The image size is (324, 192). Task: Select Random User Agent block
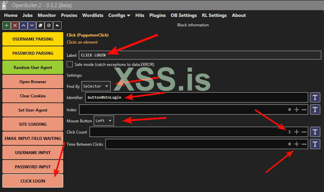[33, 68]
